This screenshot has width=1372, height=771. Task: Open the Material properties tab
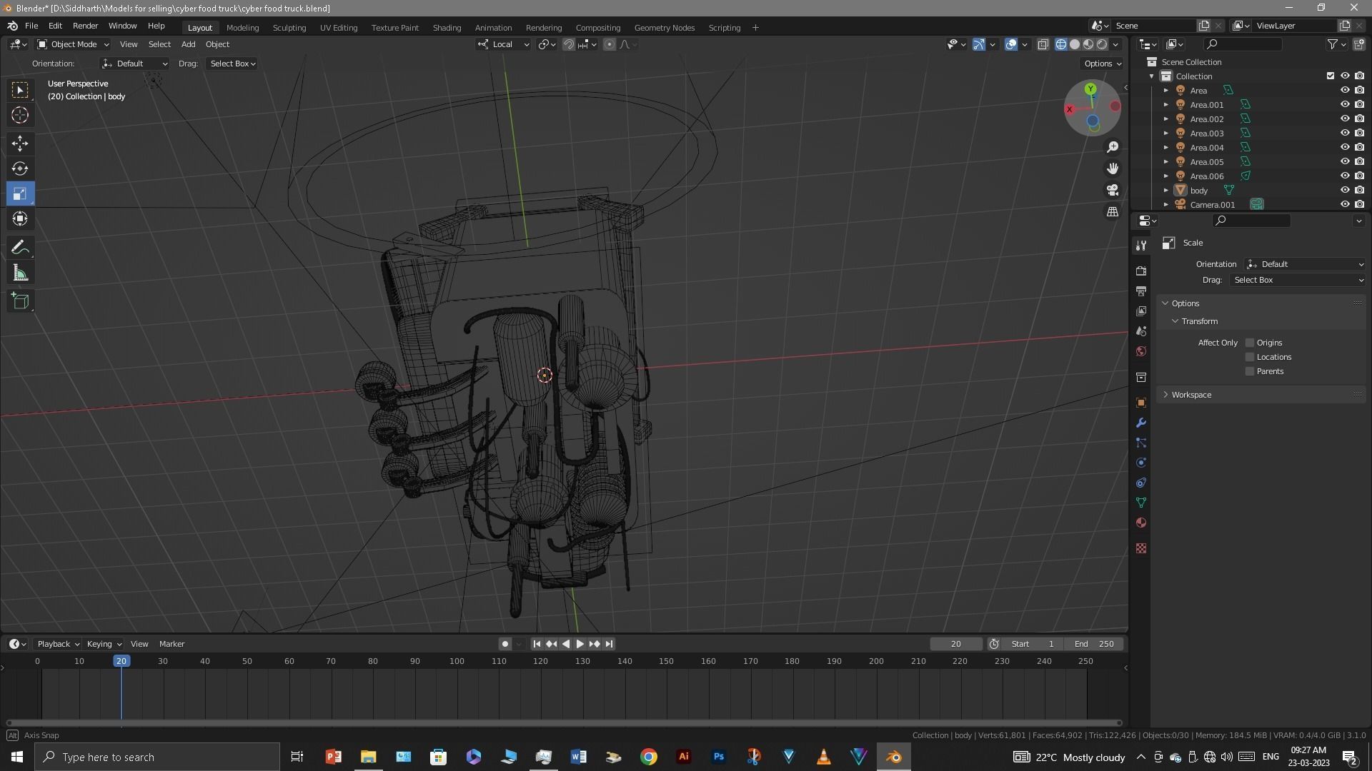[1141, 523]
